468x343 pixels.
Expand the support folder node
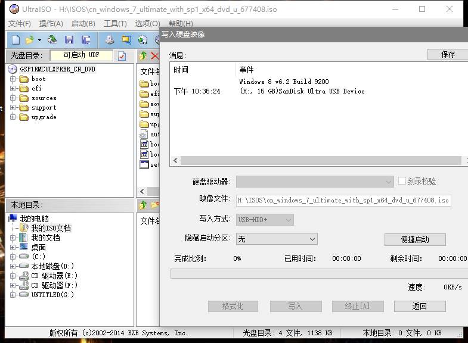[x=13, y=108]
